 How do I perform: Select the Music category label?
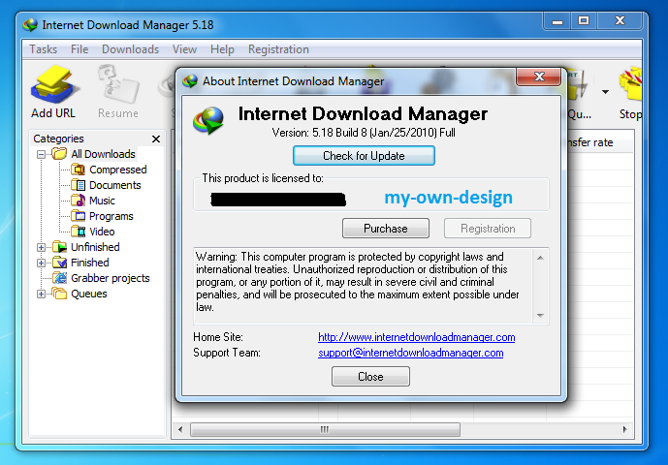[102, 201]
